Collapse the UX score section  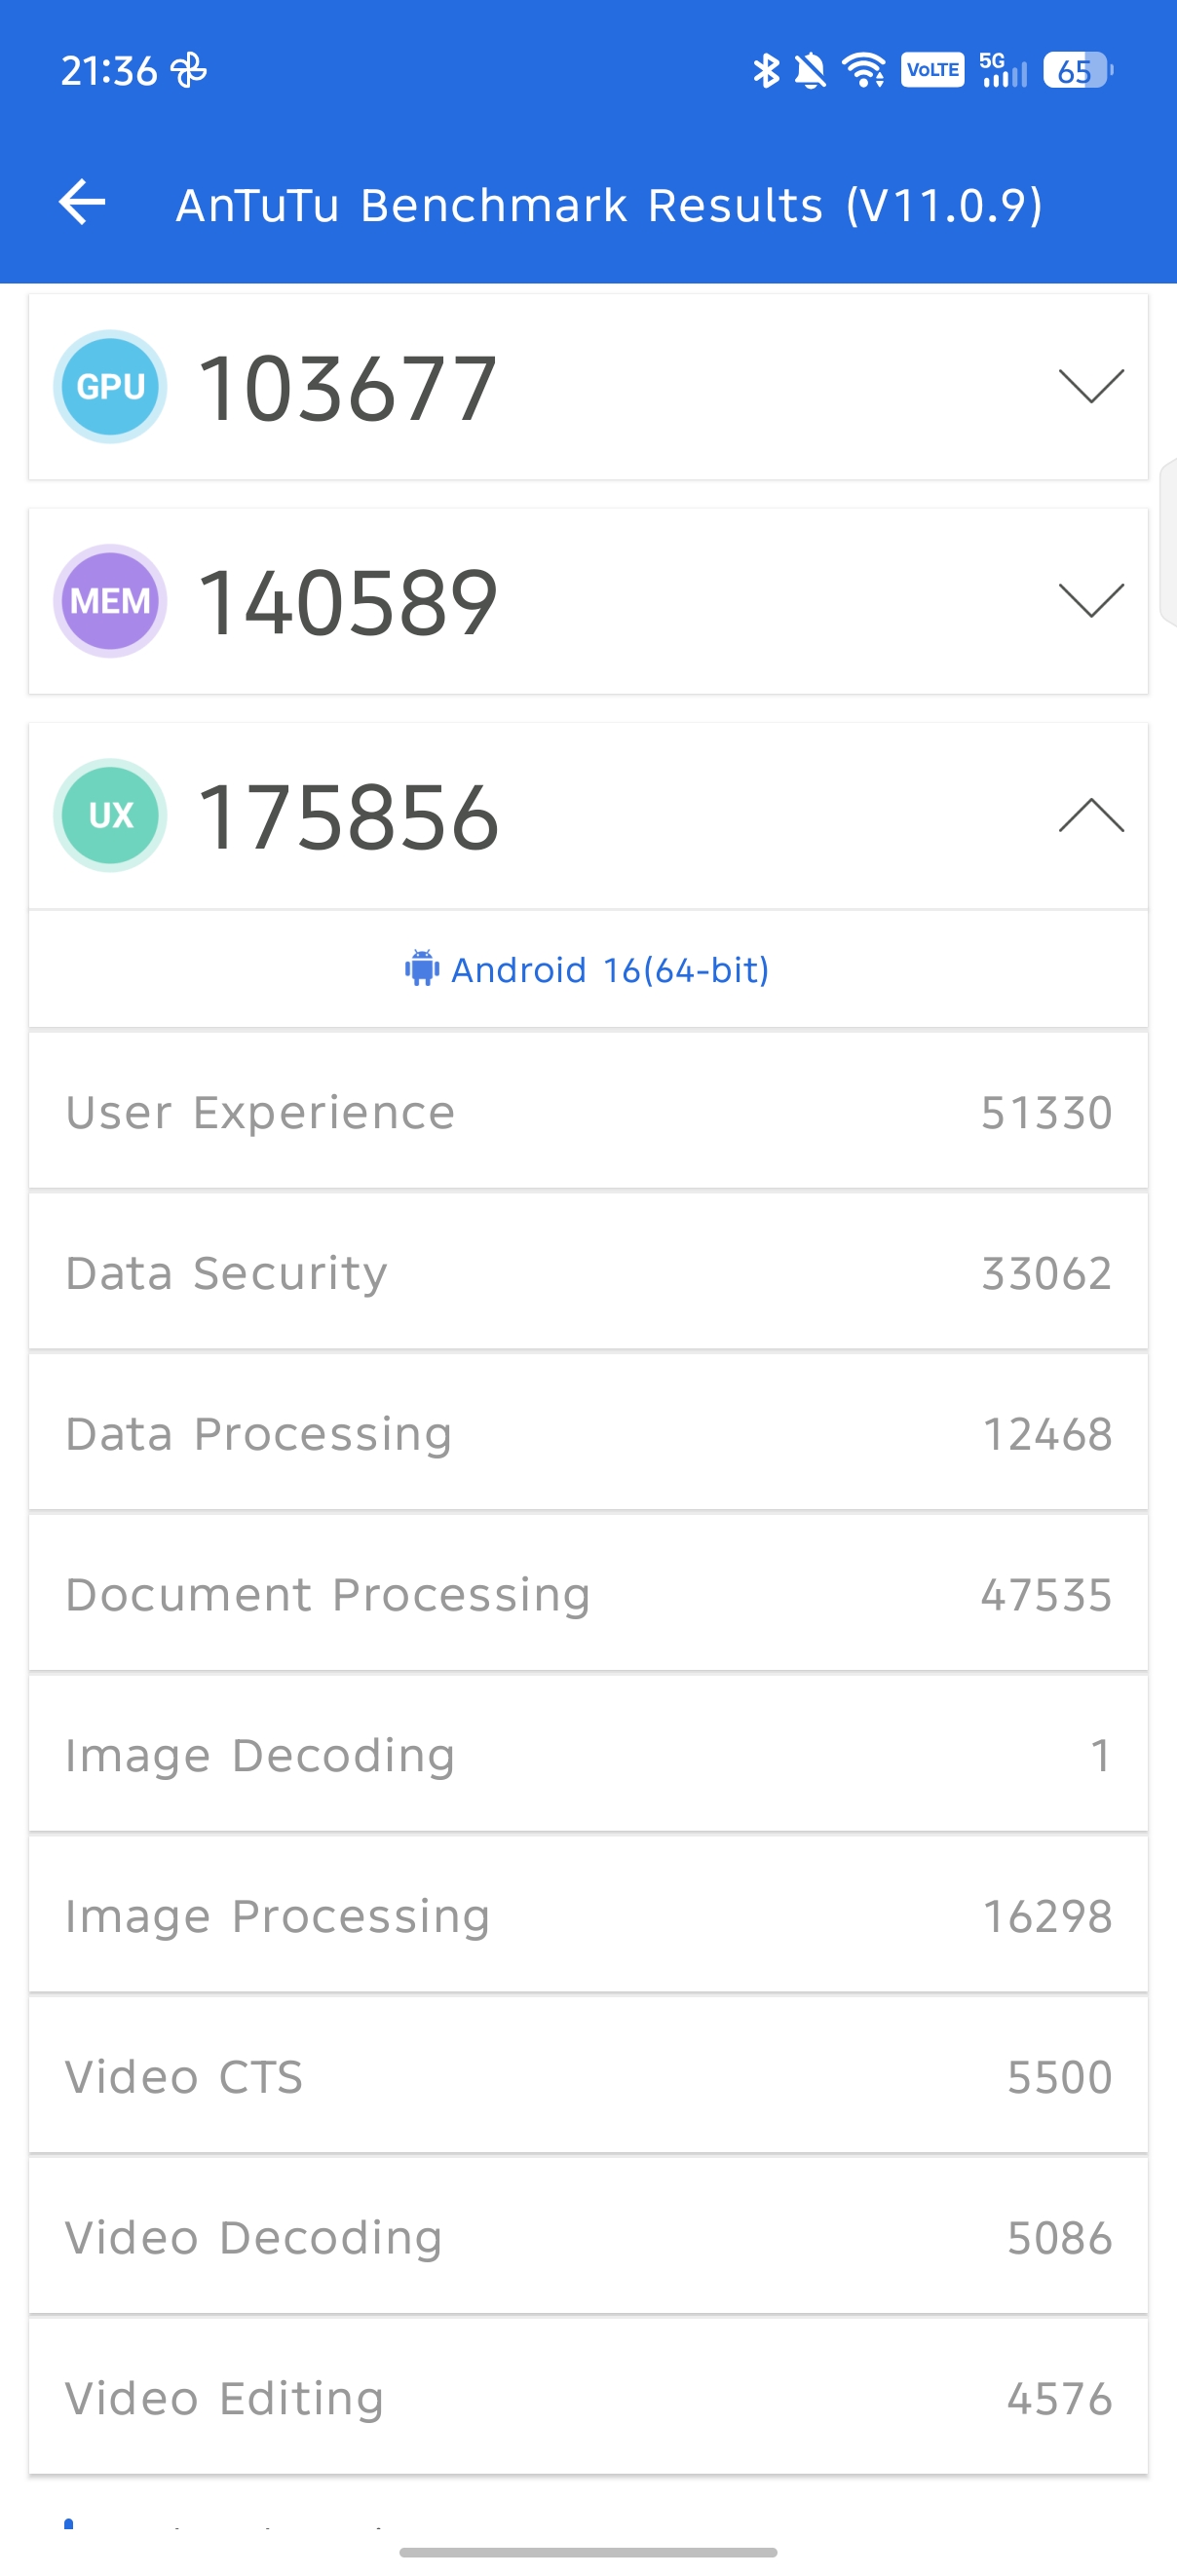tap(1091, 816)
